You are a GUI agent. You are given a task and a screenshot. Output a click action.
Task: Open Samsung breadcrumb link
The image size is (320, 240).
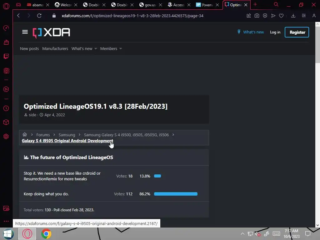(67, 135)
